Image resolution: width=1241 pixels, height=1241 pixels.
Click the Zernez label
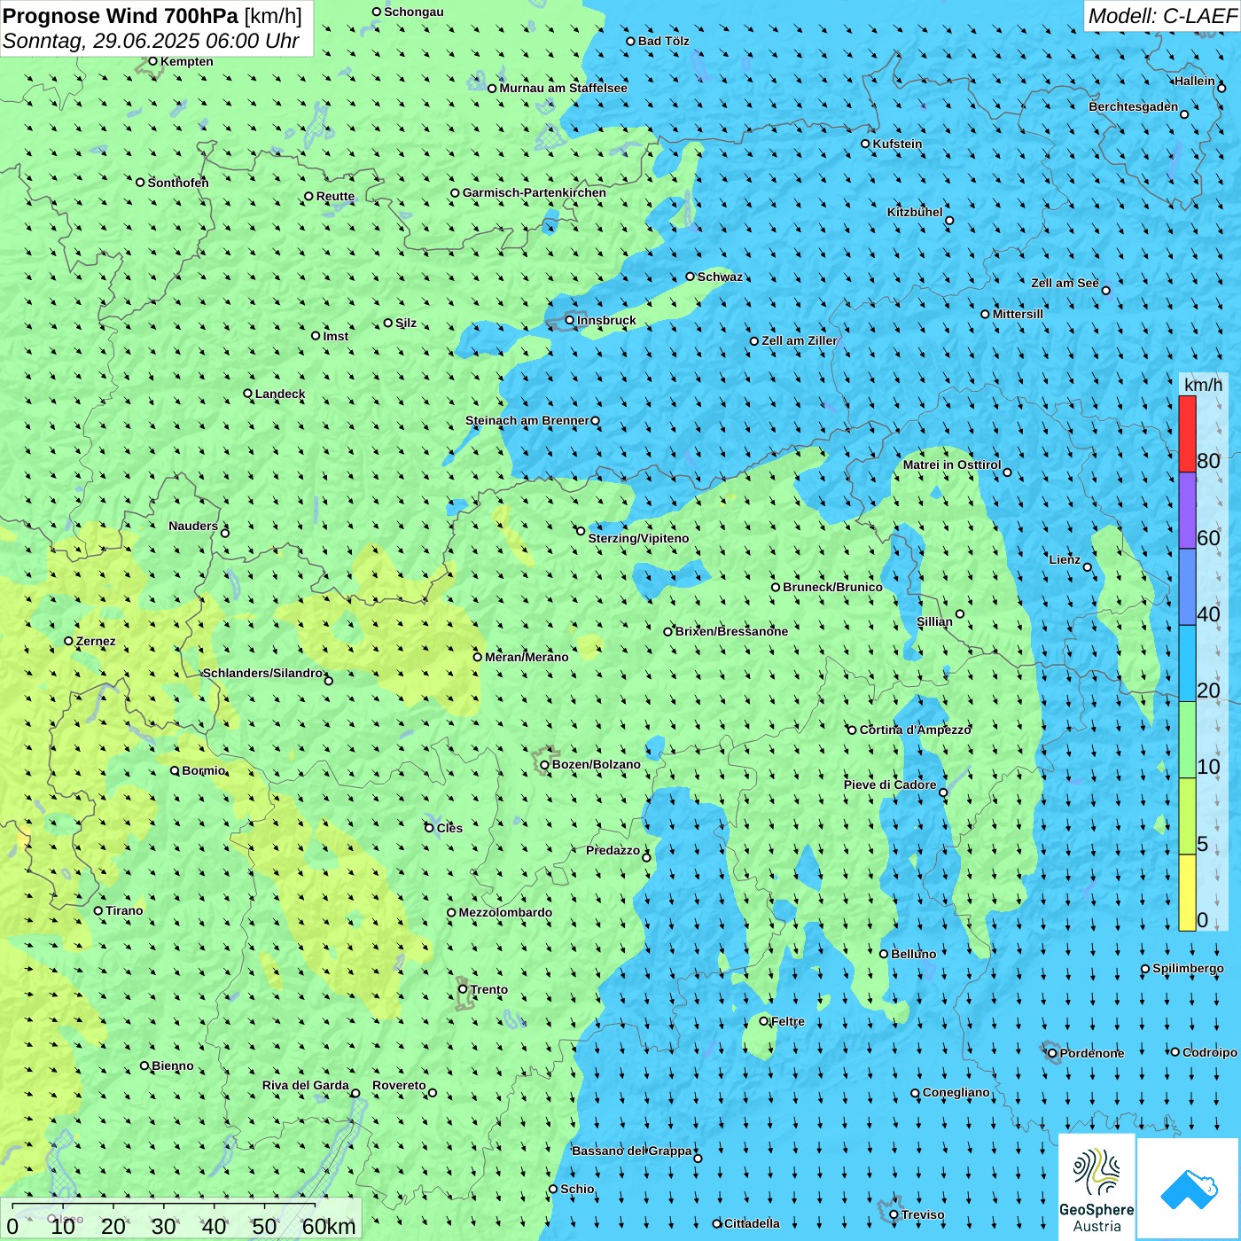[x=96, y=641]
